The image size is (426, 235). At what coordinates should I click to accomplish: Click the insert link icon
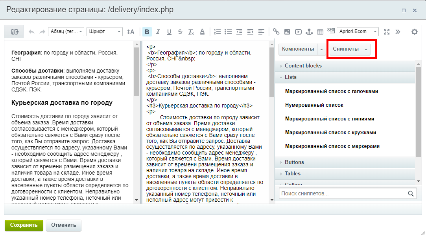276,32
